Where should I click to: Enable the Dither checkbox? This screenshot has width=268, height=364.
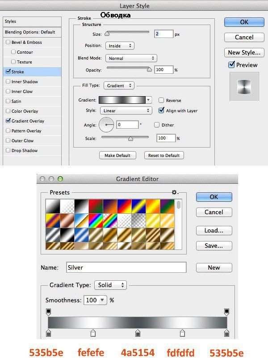[x=157, y=125]
